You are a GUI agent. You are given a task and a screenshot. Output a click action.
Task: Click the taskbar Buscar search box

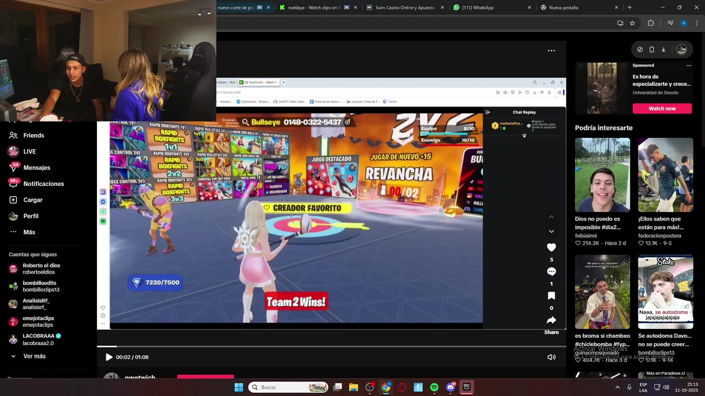[x=288, y=387]
